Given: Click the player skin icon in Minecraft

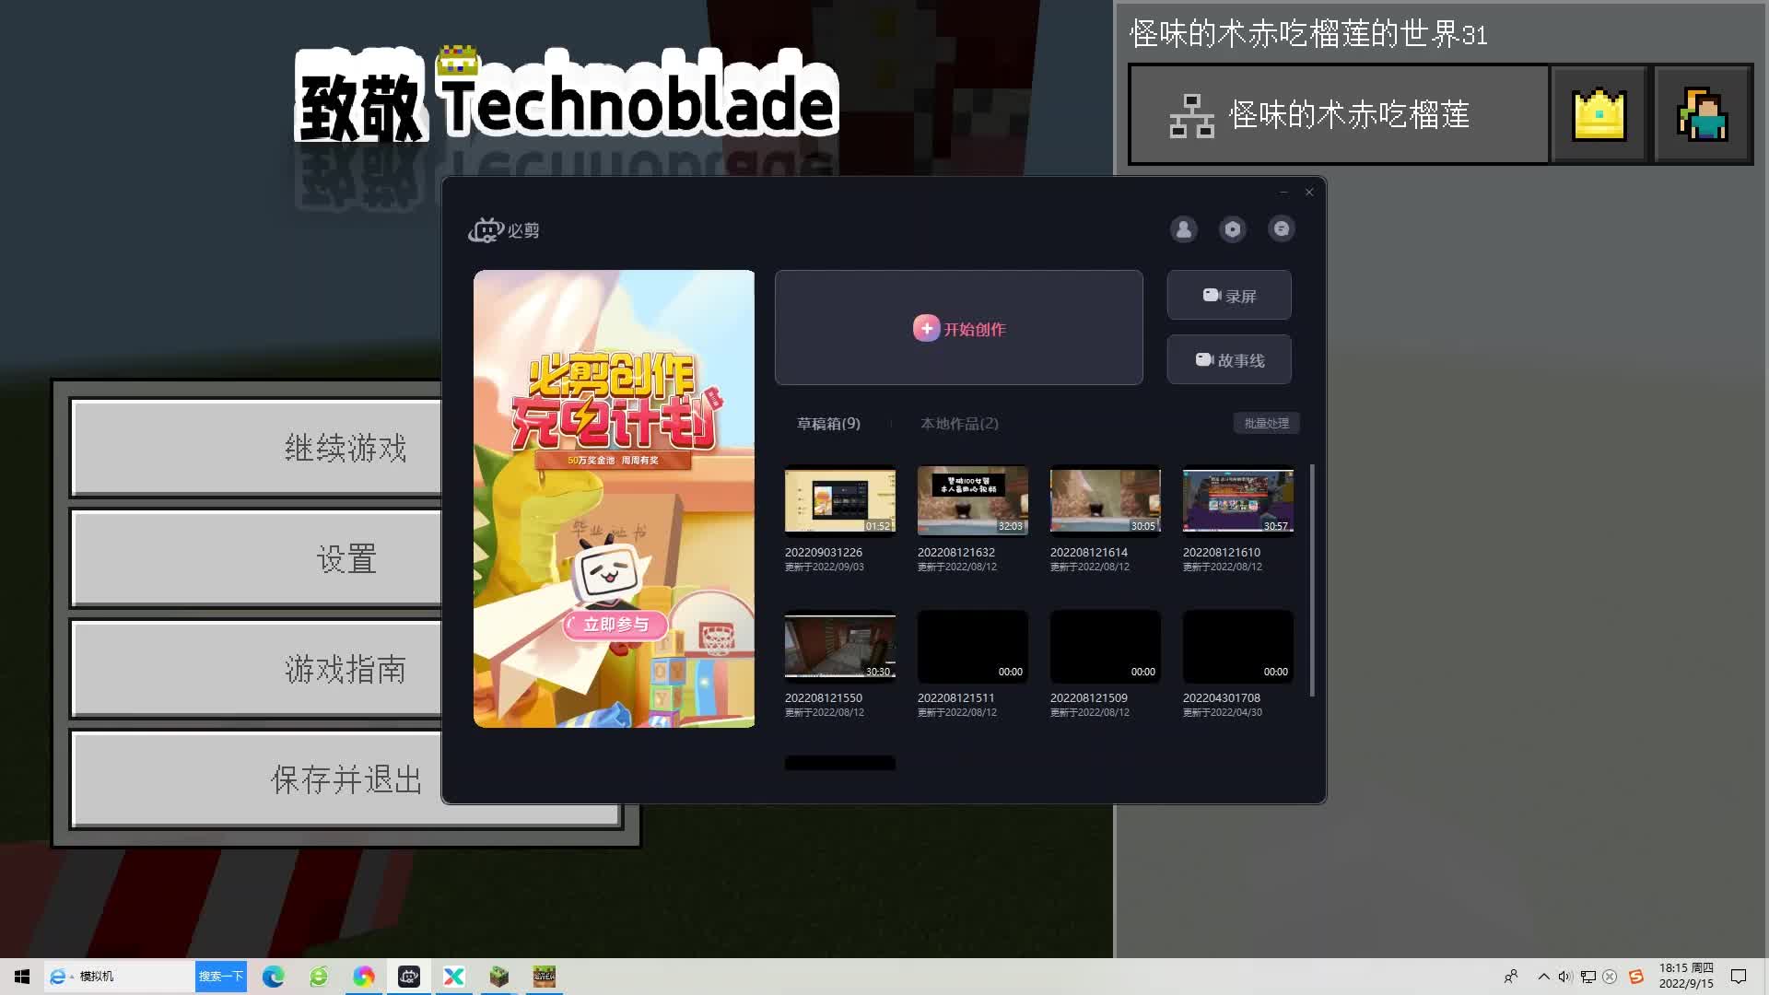Looking at the screenshot, I should (1702, 114).
